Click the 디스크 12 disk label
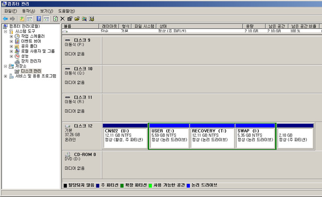 [82, 126]
